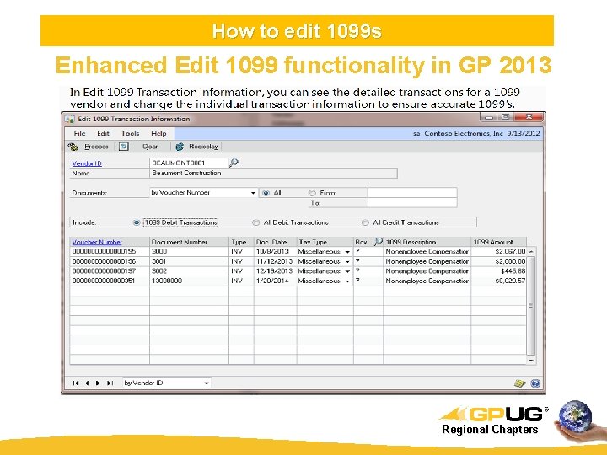607x455 pixels.
Task: Click the date 1/20/2014 cell
Action: pyautogui.click(x=275, y=281)
